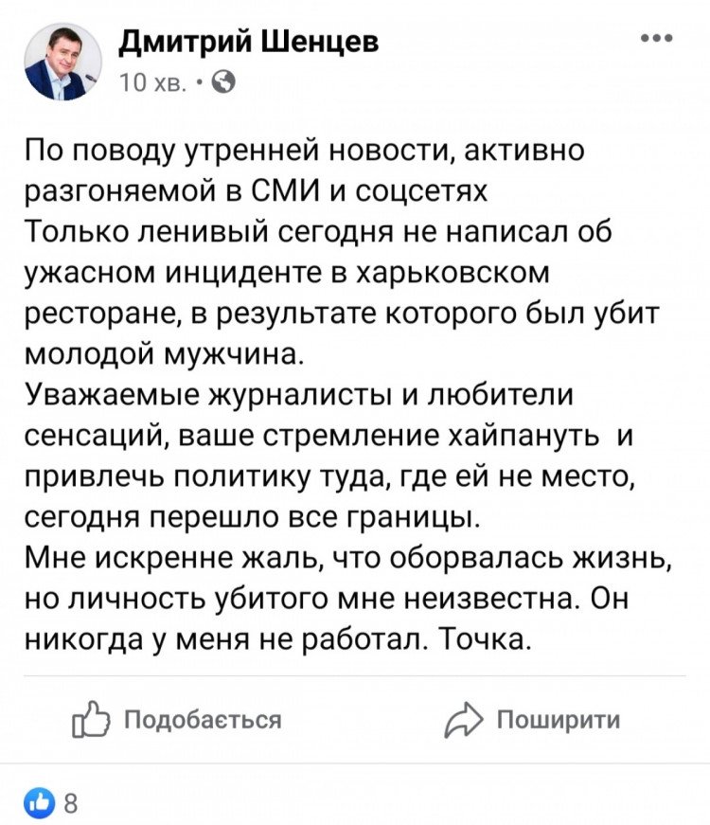Open the three-dot post options menu
Screen dimensions: 710x825
(657, 39)
